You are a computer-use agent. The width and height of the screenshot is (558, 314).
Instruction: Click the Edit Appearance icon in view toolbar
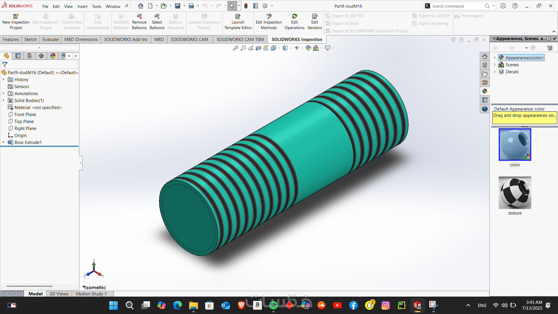(308, 48)
